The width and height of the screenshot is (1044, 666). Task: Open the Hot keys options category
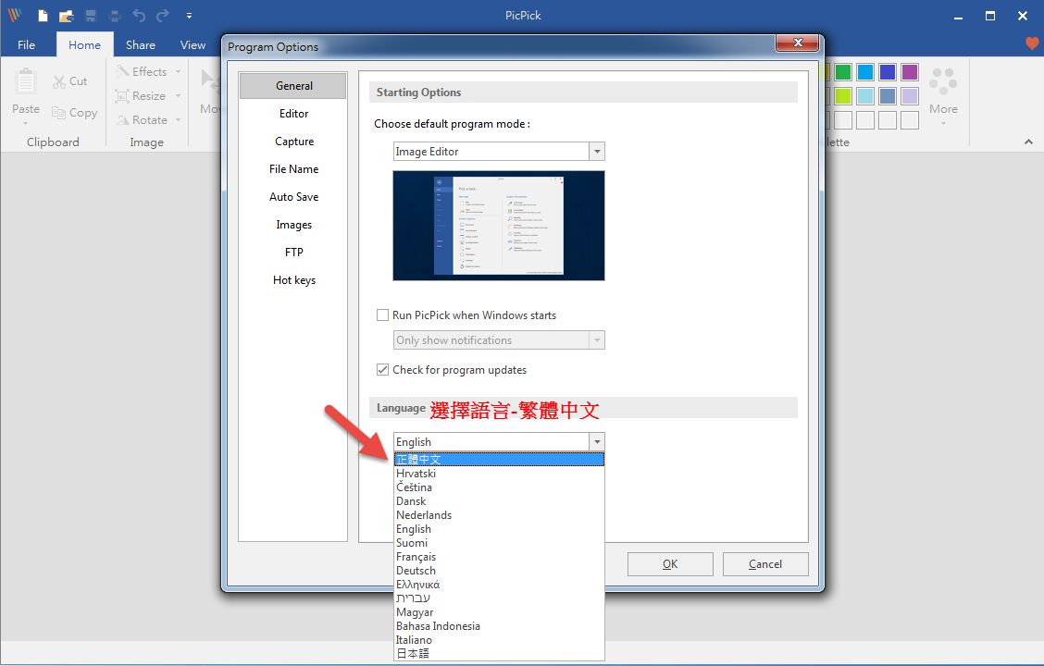(293, 280)
